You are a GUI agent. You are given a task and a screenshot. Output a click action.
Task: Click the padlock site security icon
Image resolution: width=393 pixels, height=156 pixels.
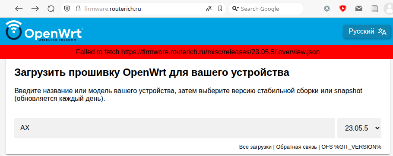coord(78,9)
